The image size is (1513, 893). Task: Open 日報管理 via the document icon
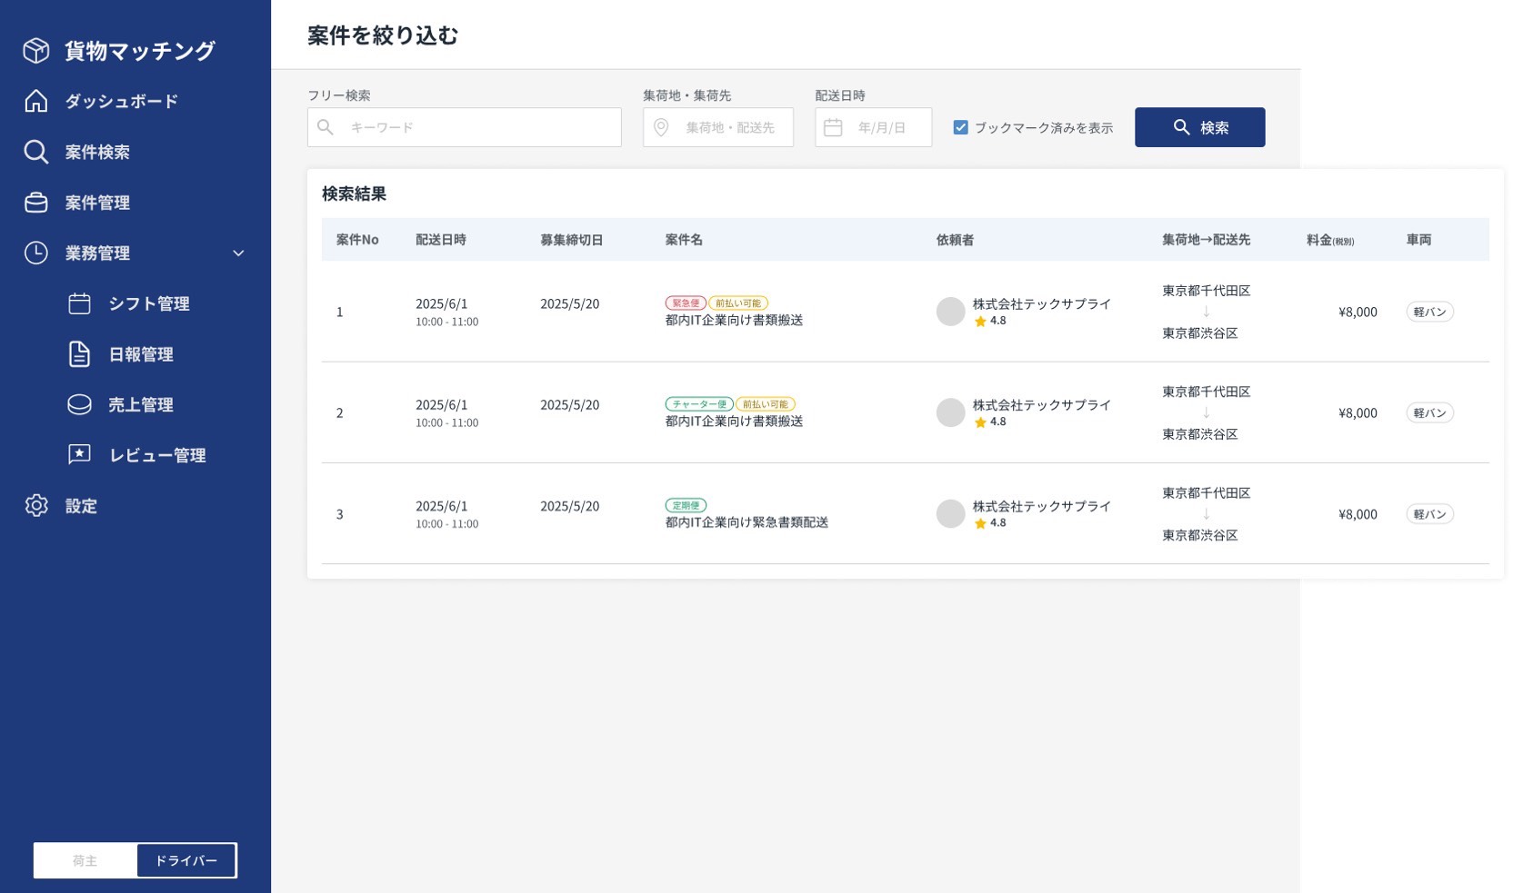point(79,354)
